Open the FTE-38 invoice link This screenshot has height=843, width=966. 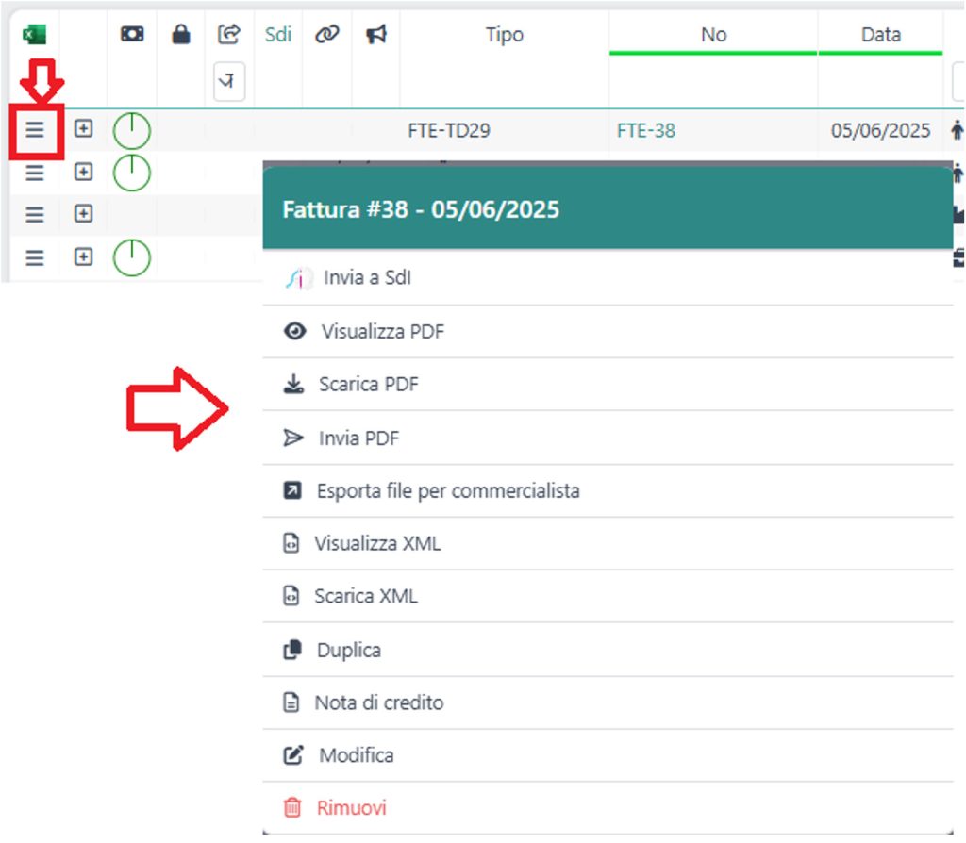[x=646, y=131]
